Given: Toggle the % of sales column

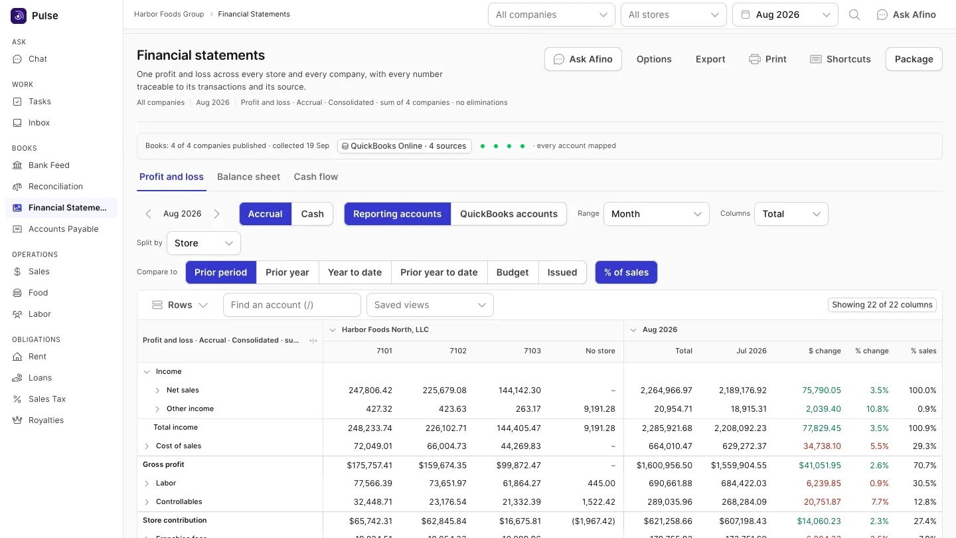Looking at the screenshot, I should pos(626,272).
